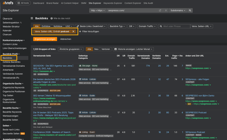Clear the seopresso.com URL field
Image resolution: width=227 pixels, height=140 pixels.
166,10
